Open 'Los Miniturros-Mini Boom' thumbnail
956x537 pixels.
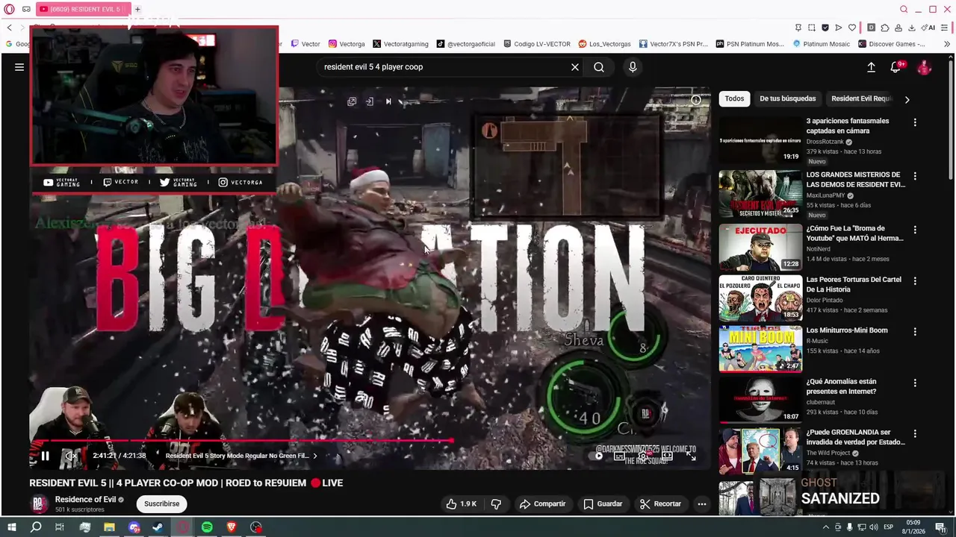pyautogui.click(x=760, y=348)
